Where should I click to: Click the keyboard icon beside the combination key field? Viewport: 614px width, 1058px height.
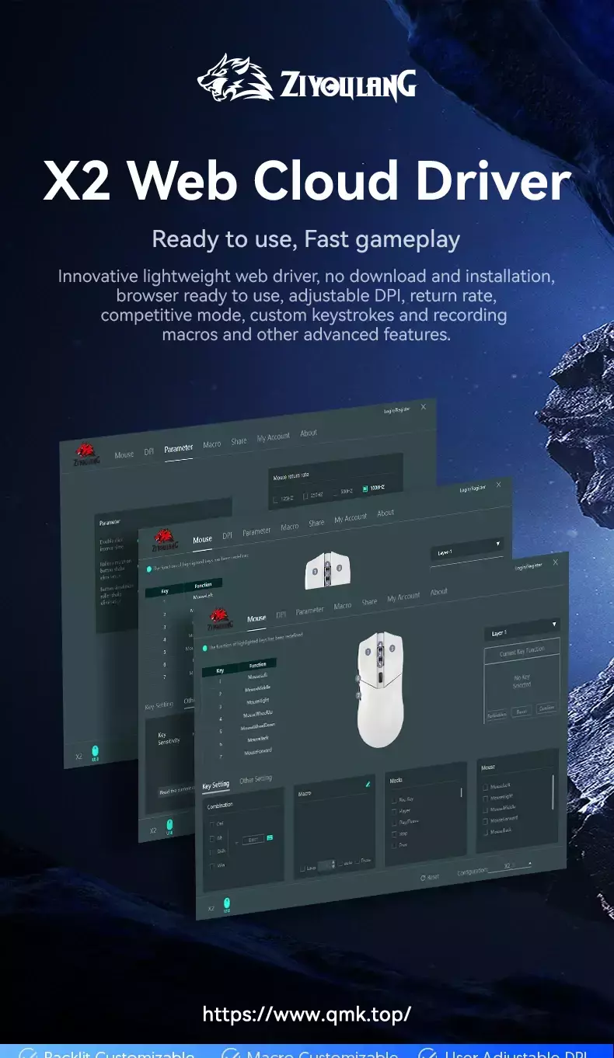pos(270,837)
